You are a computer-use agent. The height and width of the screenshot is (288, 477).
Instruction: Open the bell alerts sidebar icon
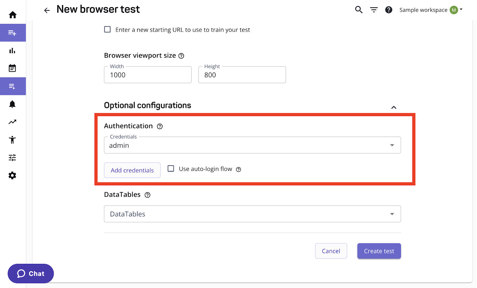click(x=13, y=104)
